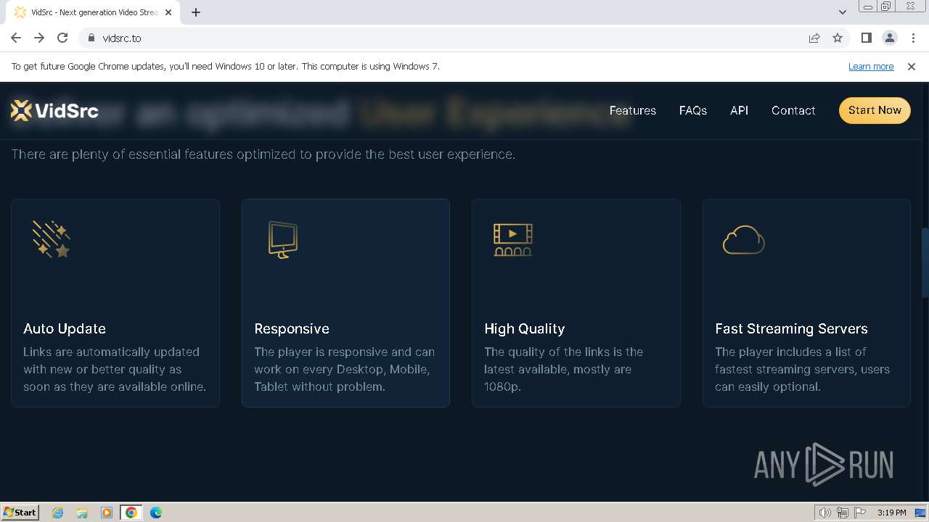Click the Fast Streaming Servers cloud icon
Image resolution: width=929 pixels, height=522 pixels.
(x=743, y=240)
